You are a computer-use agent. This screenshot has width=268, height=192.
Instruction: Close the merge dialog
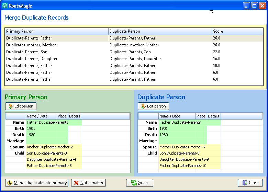tap(250, 183)
